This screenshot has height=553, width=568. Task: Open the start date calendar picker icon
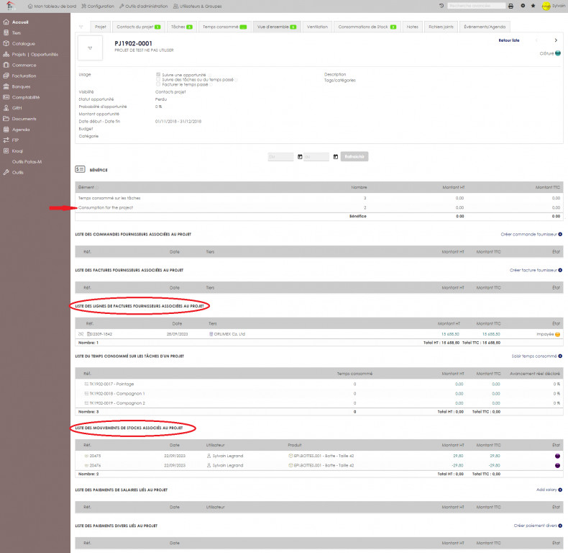[300, 157]
